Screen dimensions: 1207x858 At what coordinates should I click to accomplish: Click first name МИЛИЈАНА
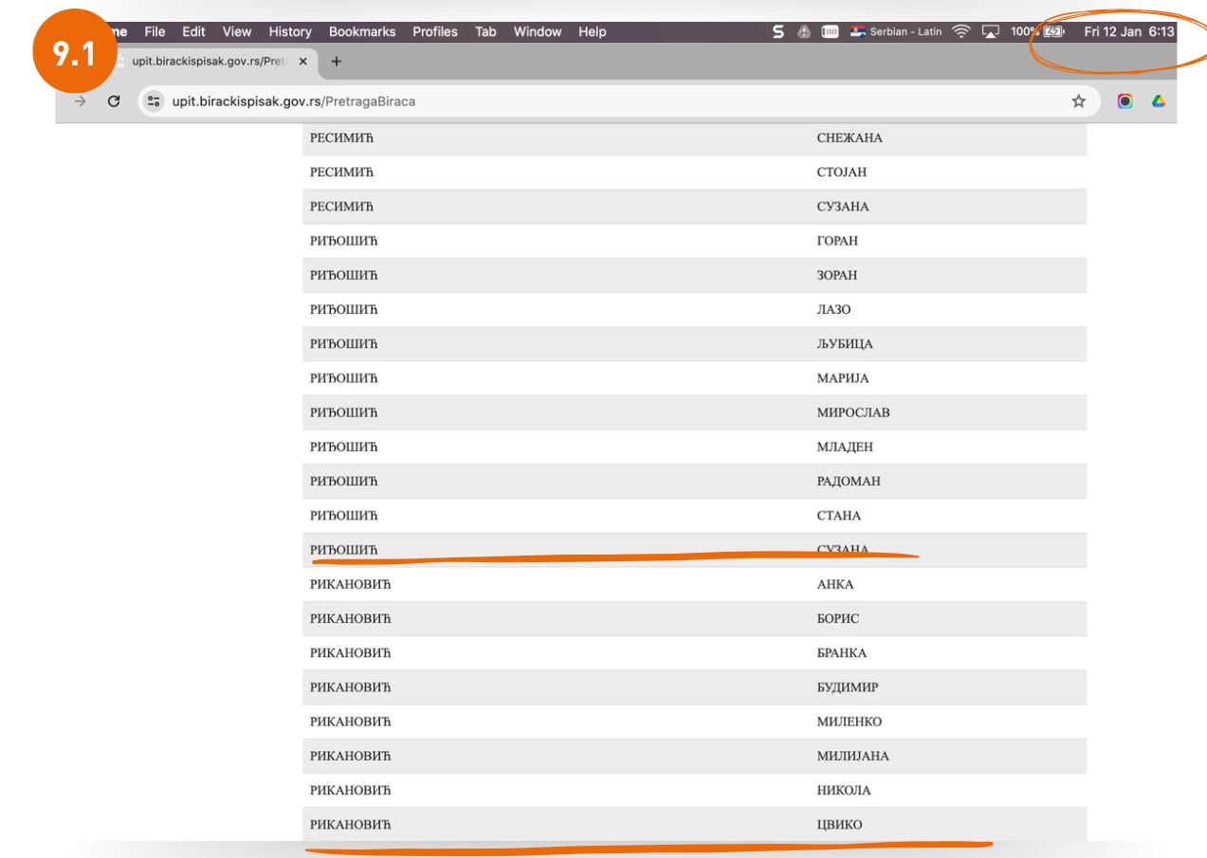pos(853,757)
